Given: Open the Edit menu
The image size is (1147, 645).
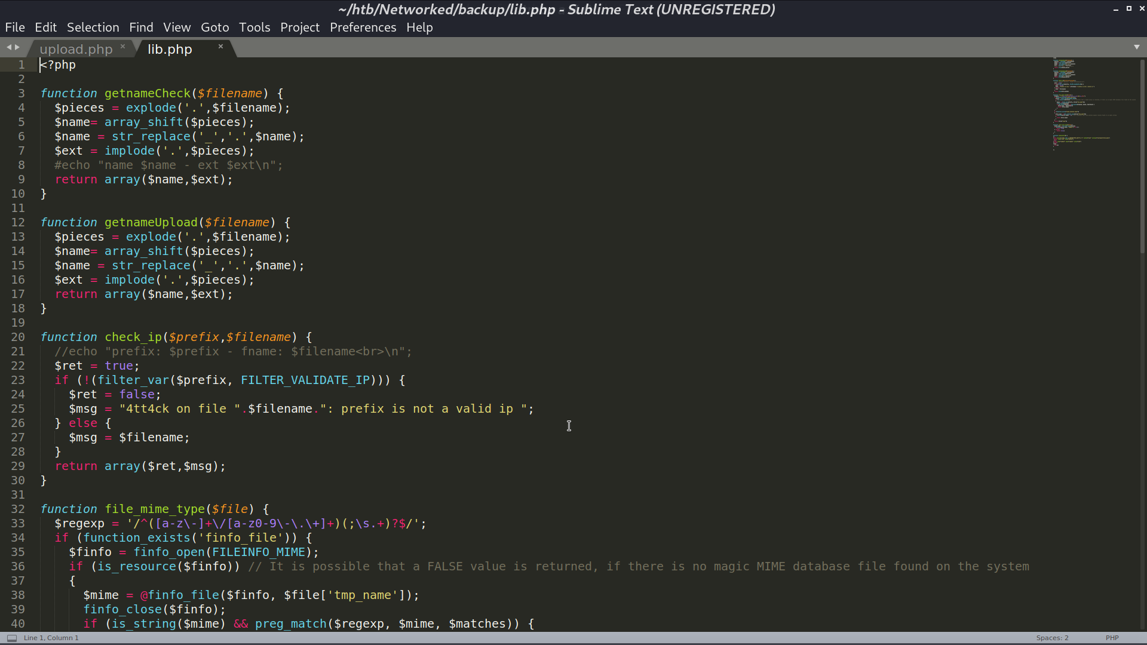Looking at the screenshot, I should point(45,27).
